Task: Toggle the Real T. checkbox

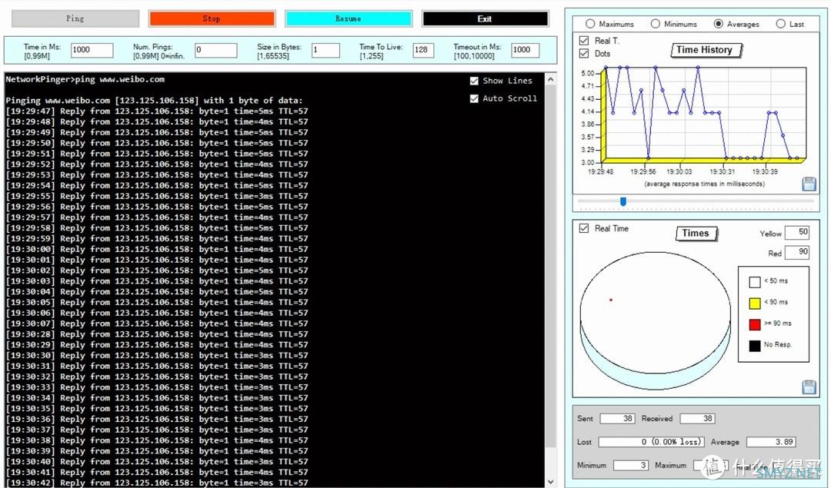Action: [x=584, y=40]
